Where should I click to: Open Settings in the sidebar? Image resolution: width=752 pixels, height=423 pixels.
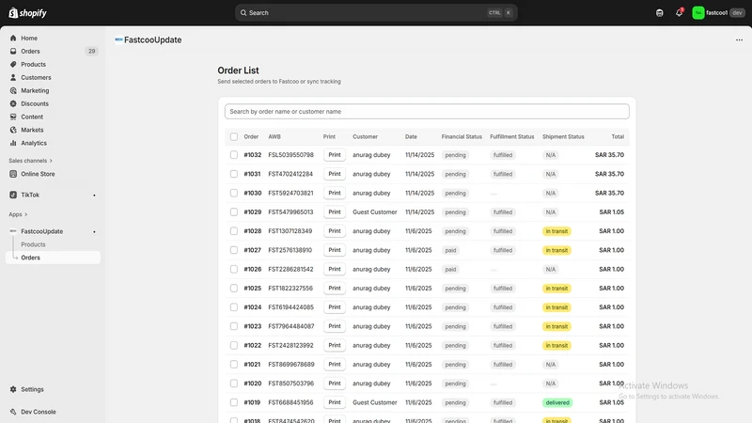click(x=53, y=389)
